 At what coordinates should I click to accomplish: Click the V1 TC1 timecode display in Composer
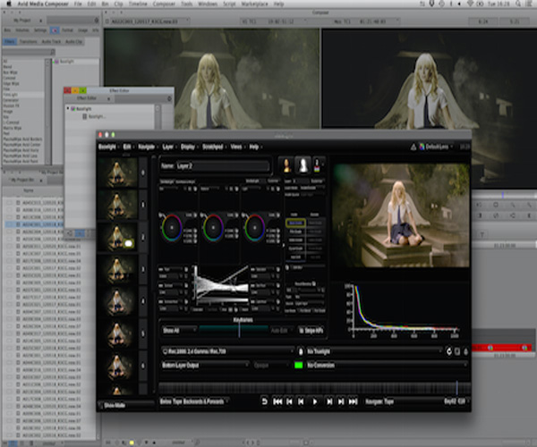pyautogui.click(x=273, y=21)
